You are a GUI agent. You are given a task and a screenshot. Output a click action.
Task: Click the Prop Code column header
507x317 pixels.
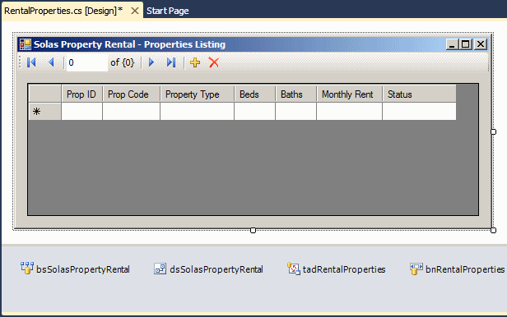tap(132, 94)
